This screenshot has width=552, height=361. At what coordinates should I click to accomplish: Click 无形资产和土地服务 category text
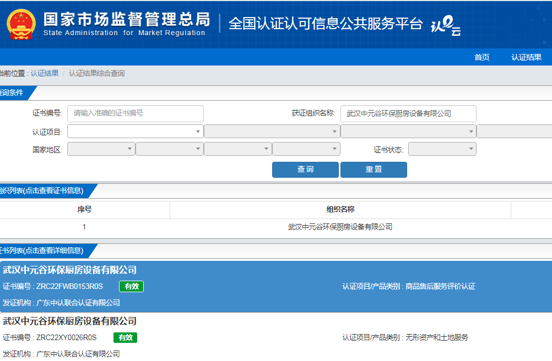tap(437, 337)
